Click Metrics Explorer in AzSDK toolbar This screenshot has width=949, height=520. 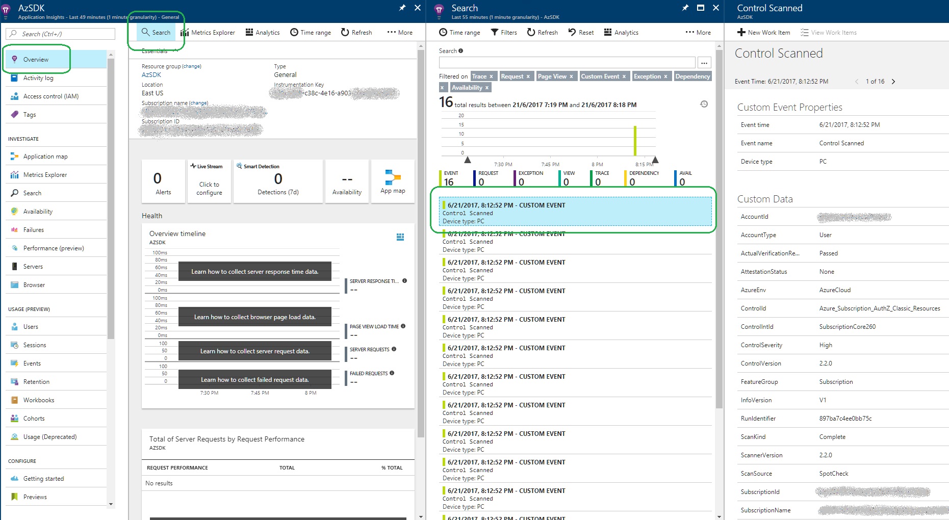coord(208,33)
